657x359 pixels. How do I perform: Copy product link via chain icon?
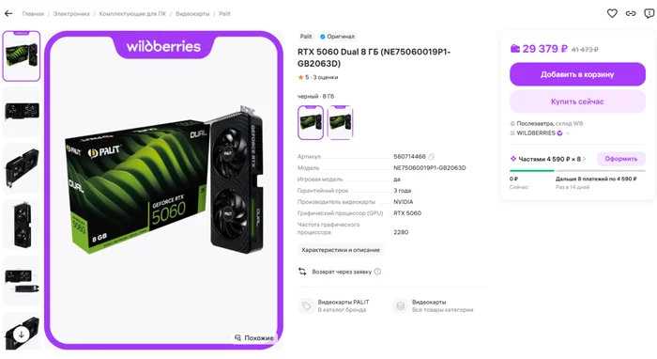pos(631,13)
